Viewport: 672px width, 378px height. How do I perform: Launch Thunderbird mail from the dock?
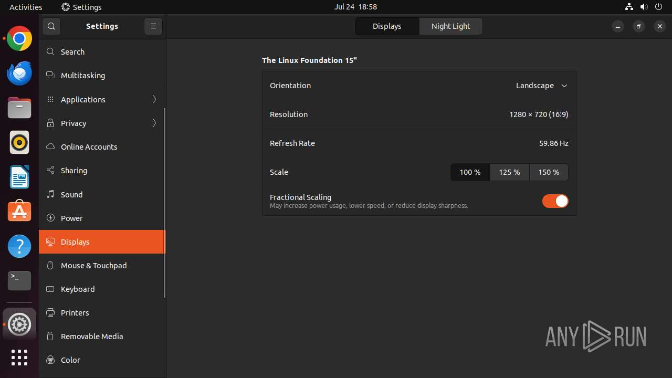[19, 73]
